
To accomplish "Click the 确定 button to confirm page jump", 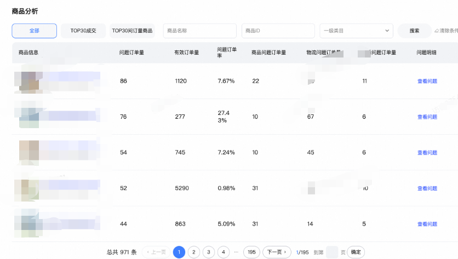I will tap(356, 252).
